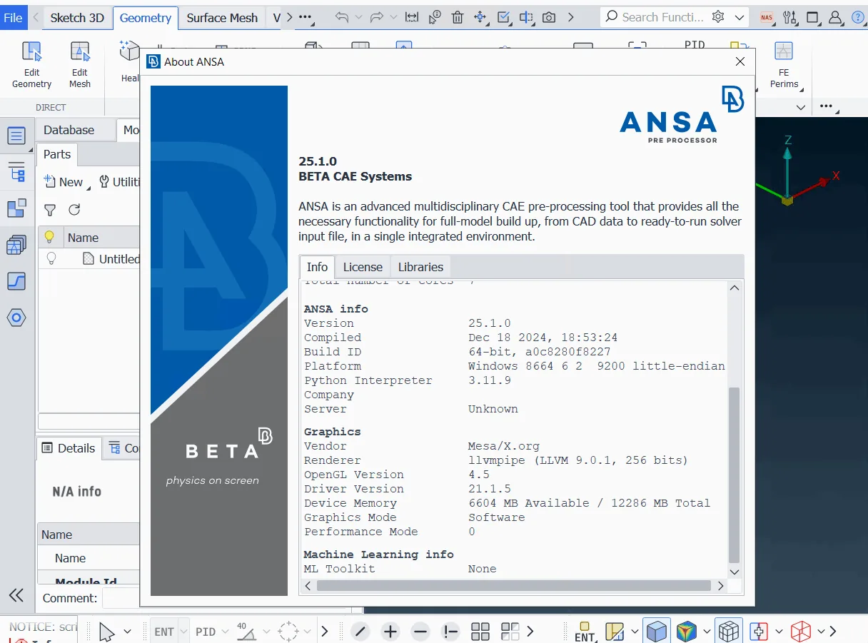The width and height of the screenshot is (868, 643).
Task: Click the scroll down arrow in Info pane
Action: 734,572
